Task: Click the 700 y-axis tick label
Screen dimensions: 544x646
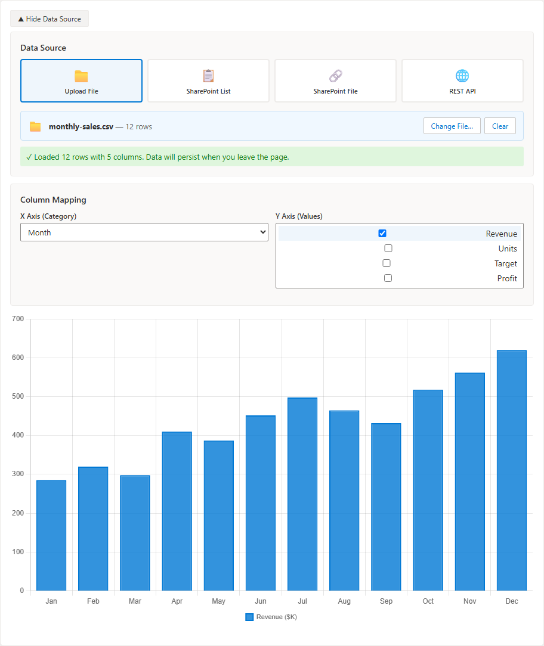Action: [x=18, y=318]
